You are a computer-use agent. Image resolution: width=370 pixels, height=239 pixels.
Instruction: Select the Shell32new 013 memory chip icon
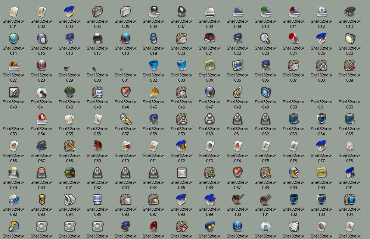pos(349,11)
